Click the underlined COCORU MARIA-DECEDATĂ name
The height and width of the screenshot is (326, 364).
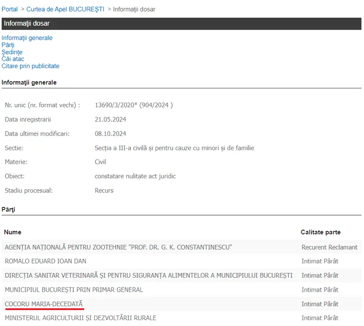(x=44, y=304)
